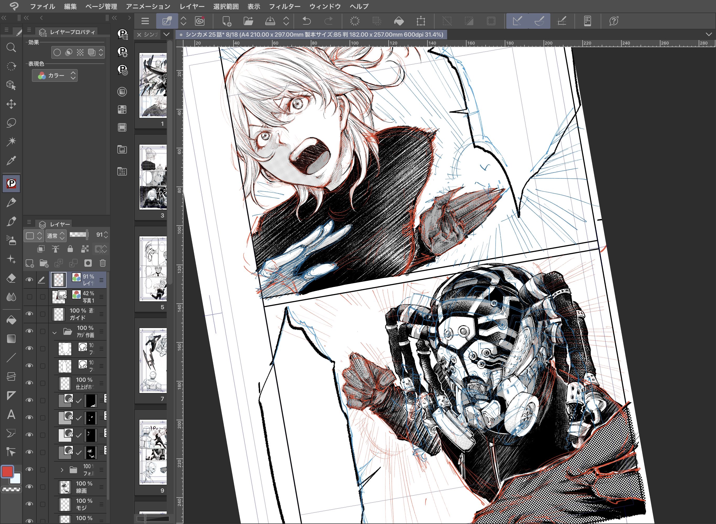Hide the 91% color layer via eye icon

29,280
